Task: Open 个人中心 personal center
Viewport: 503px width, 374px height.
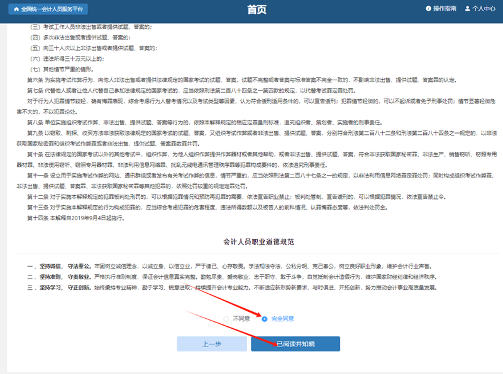Action: [480, 9]
